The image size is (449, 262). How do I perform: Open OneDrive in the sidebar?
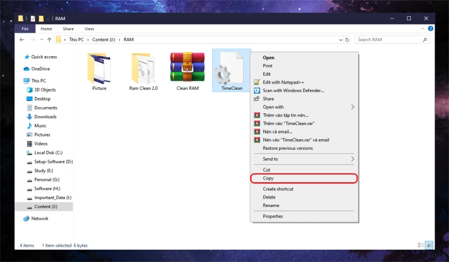point(36,68)
